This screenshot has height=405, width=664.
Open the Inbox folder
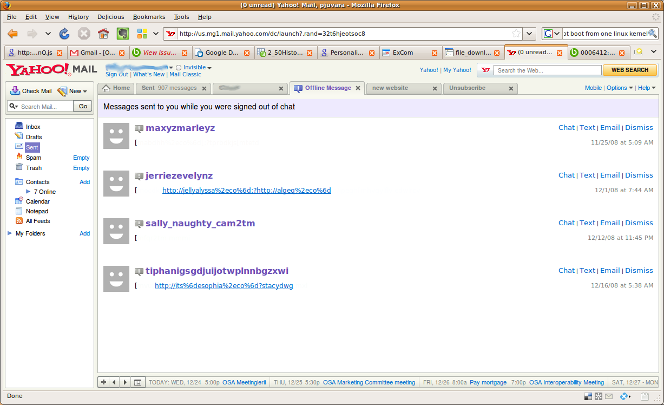coord(33,127)
